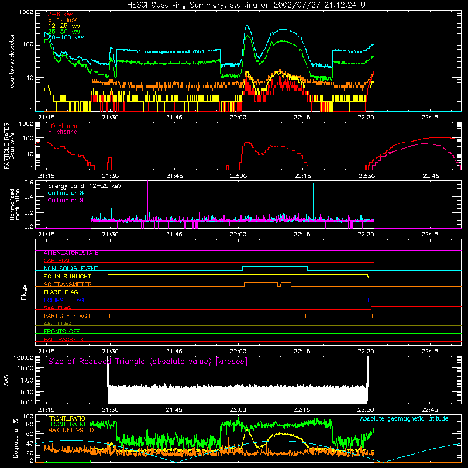Select the Collimator 8 legend label
Image resolution: width=468 pixels, height=468 pixels.
click(x=66, y=193)
